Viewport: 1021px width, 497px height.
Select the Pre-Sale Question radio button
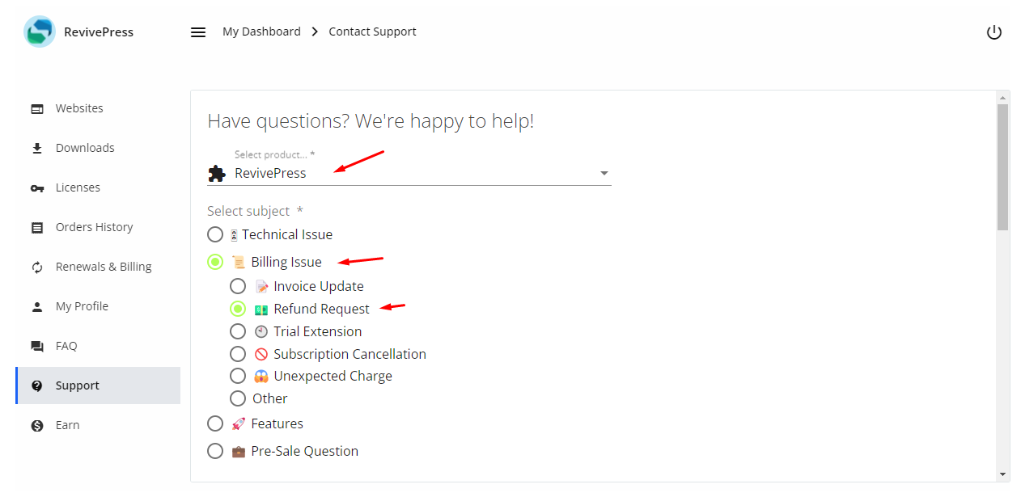coord(215,451)
